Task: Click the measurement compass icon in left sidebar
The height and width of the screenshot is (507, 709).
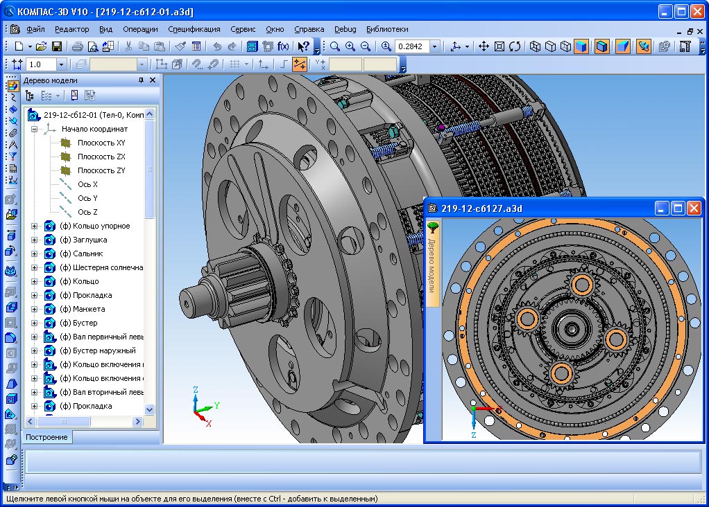Action: (x=12, y=145)
